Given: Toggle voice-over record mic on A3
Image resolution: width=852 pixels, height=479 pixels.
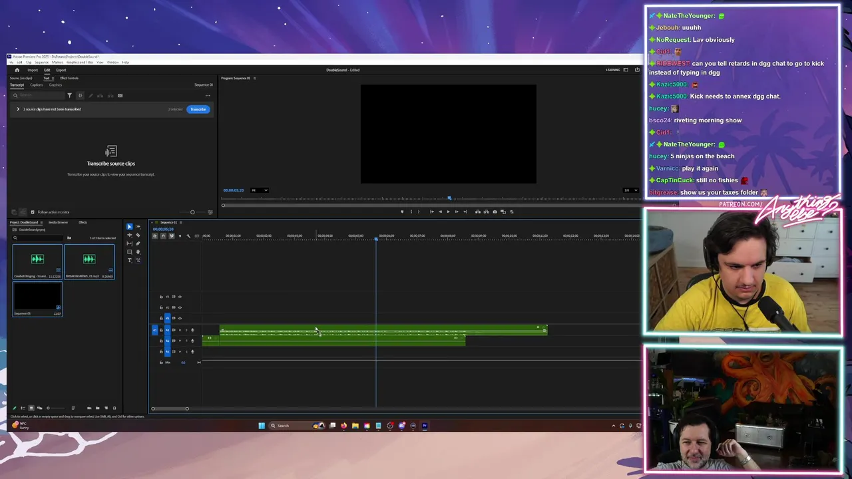Looking at the screenshot, I should [x=192, y=351].
